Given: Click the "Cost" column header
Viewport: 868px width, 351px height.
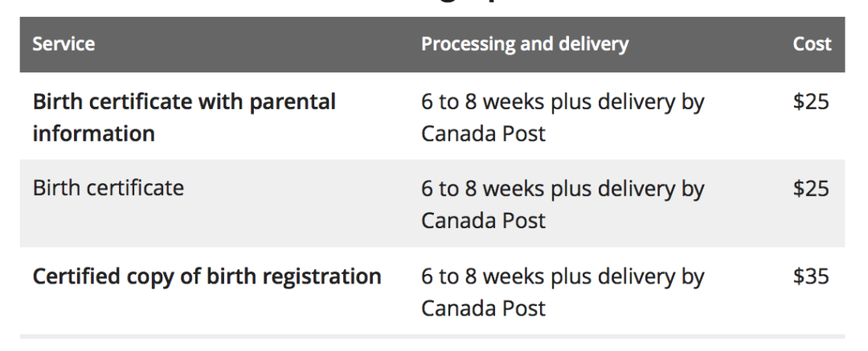Looking at the screenshot, I should tap(812, 43).
